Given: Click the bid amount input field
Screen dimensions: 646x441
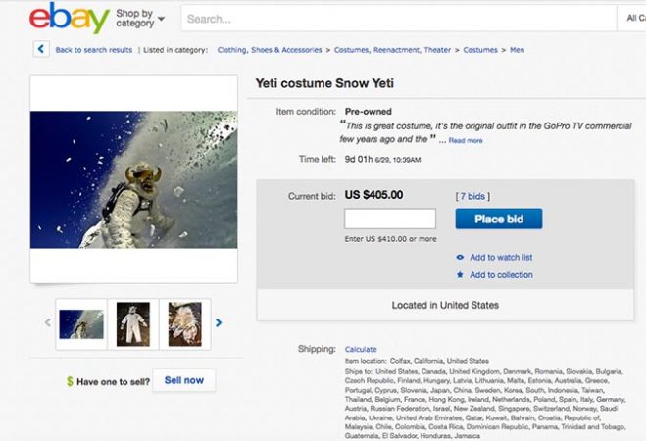Looking at the screenshot, I should (x=390, y=219).
